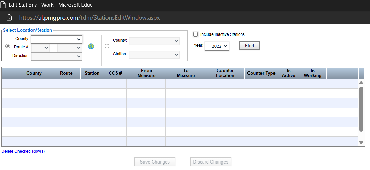Viewport: 370px width, 170px height.
Task: Click the County column header
Action: tap(34, 73)
